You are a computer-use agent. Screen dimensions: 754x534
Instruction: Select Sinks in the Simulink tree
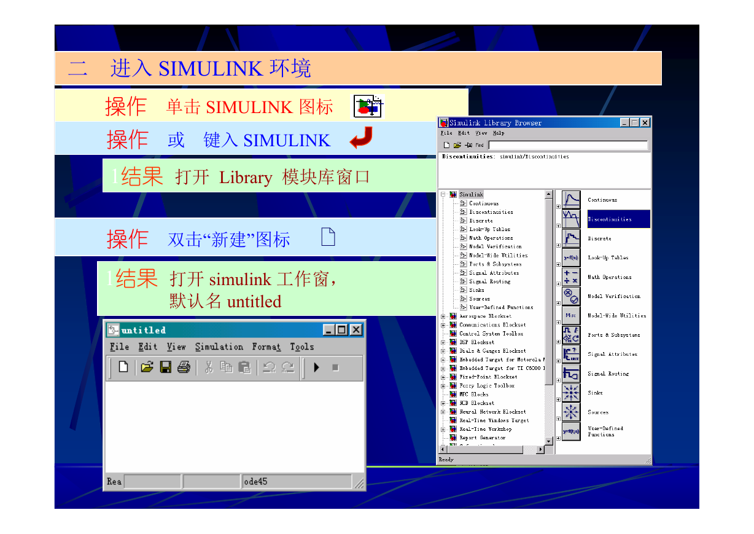click(477, 290)
